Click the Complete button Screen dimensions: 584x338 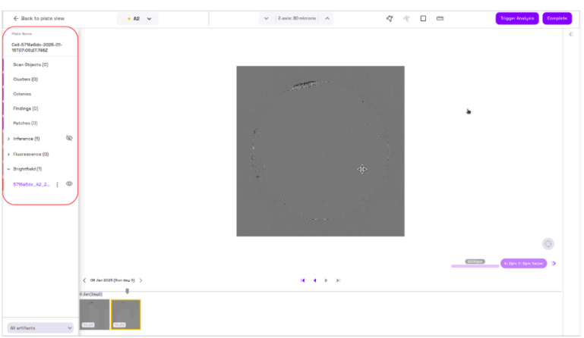557,18
